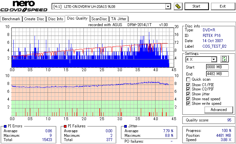Viewport: 236px width, 144px height.
Task: Click the PI Failures maximum value 2
Action: coord(111,136)
